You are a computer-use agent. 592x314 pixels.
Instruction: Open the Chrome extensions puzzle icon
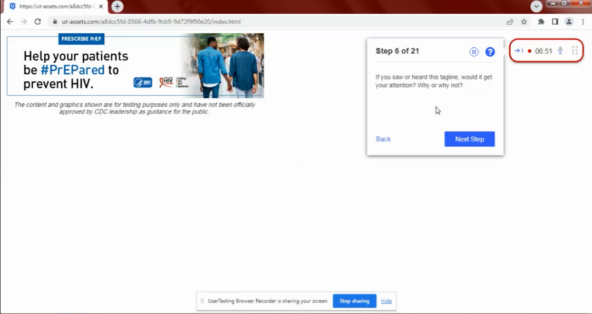click(x=541, y=22)
